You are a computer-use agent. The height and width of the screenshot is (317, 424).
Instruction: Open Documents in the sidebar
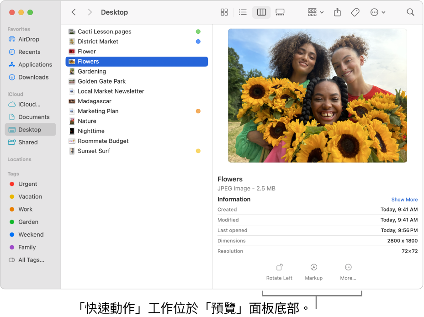pos(30,117)
